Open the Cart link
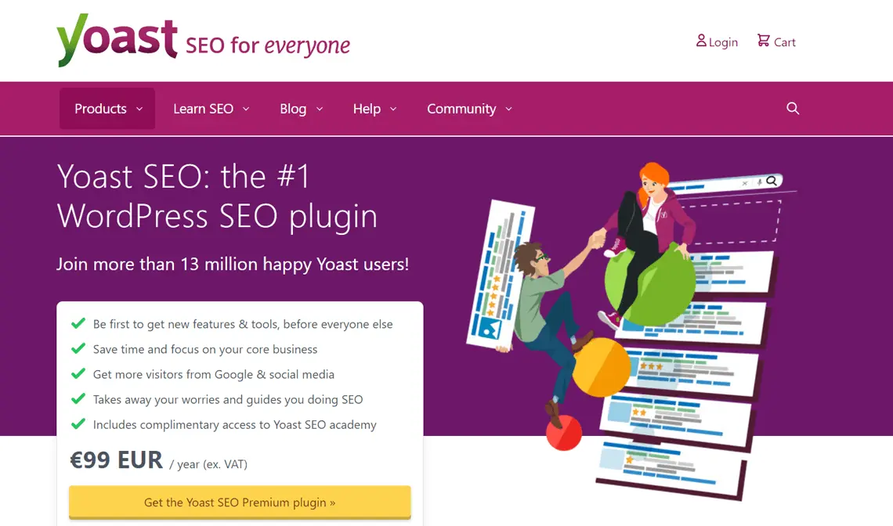 click(x=776, y=41)
